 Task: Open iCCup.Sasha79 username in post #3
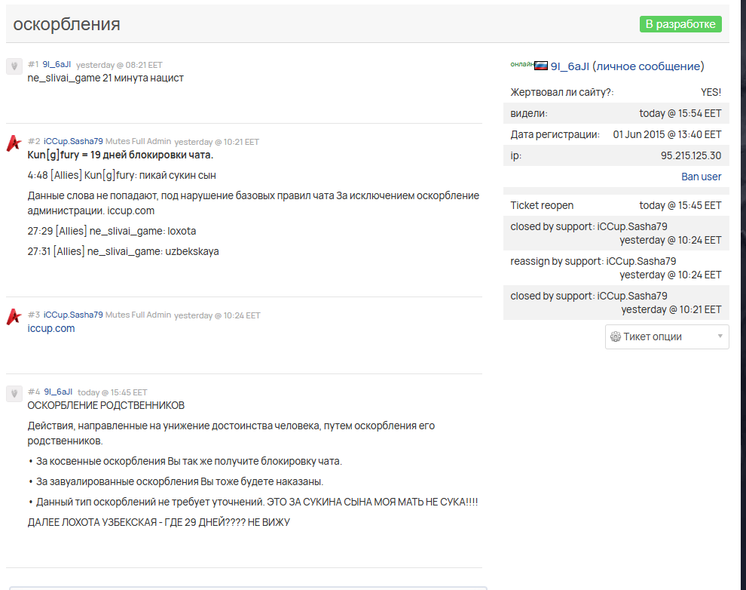coord(73,315)
